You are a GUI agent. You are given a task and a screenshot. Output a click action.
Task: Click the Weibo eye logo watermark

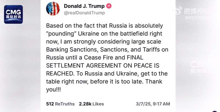pos(178,10)
